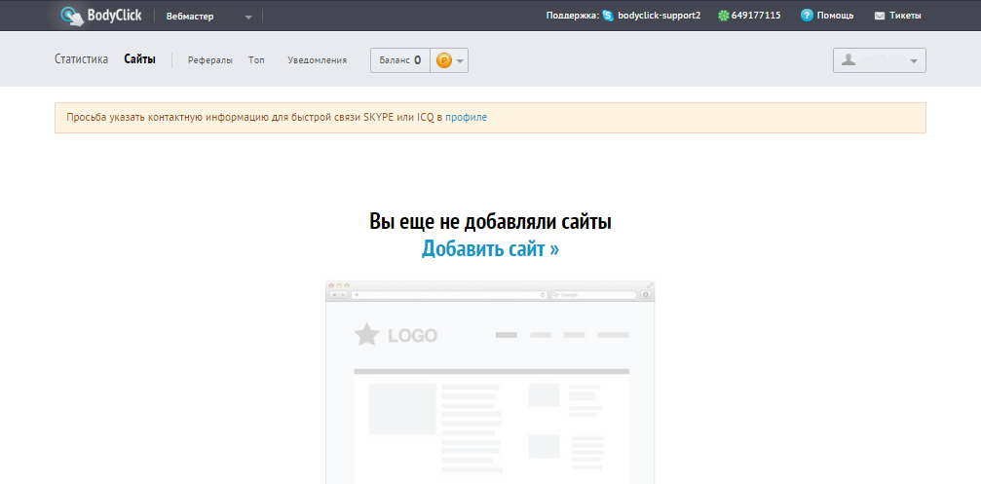The image size is (981, 484).
Task: Open the Топ menu item
Action: click(256, 60)
